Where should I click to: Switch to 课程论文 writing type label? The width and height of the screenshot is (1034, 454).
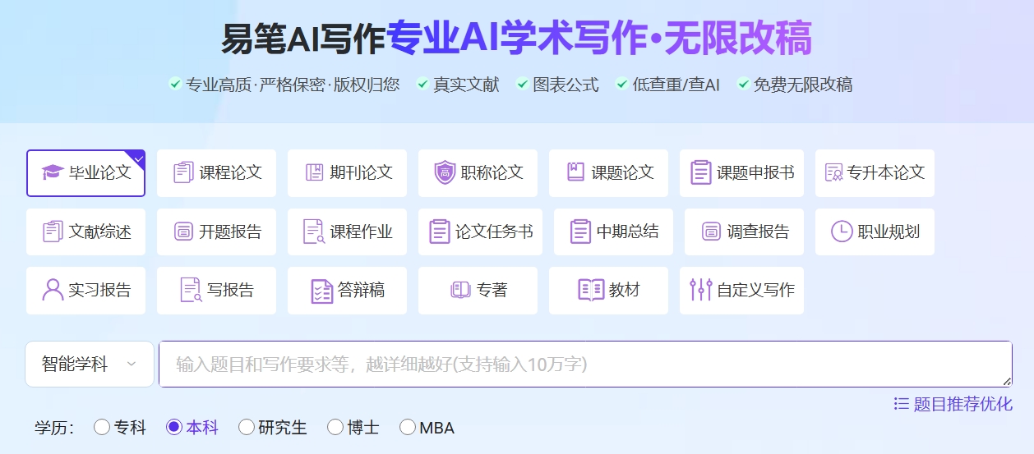pyautogui.click(x=231, y=172)
